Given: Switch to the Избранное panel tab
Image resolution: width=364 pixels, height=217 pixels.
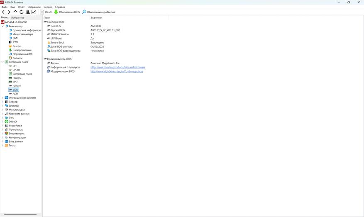Looking at the screenshot, I should [18, 18].
